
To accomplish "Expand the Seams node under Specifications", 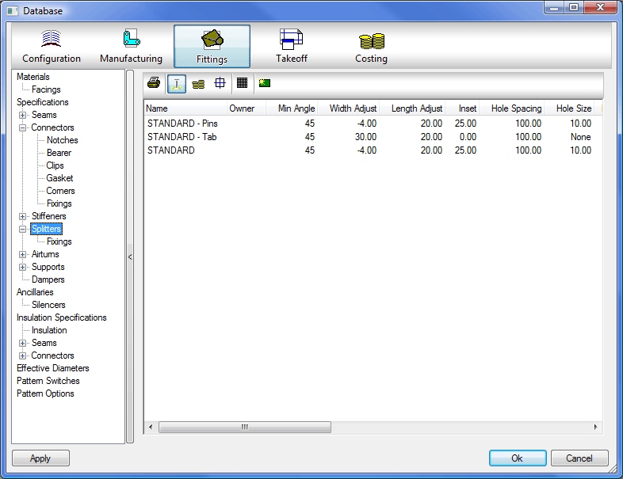I will coord(23,115).
